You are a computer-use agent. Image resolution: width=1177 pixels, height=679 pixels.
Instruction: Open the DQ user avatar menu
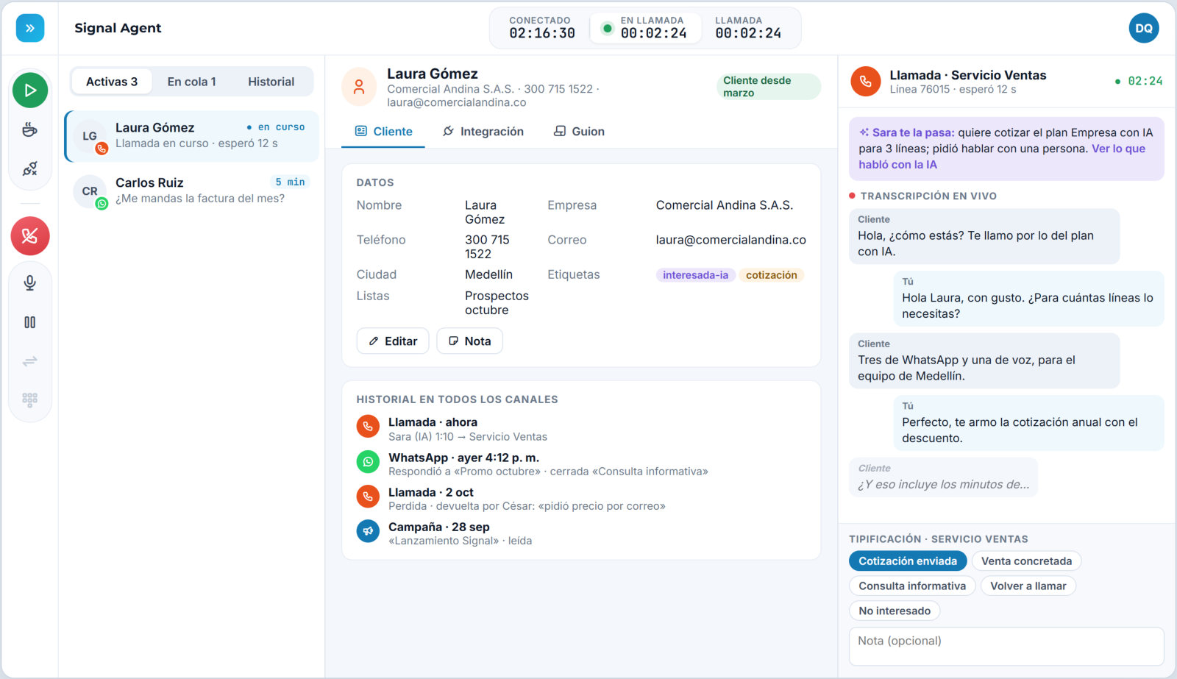coord(1144,29)
